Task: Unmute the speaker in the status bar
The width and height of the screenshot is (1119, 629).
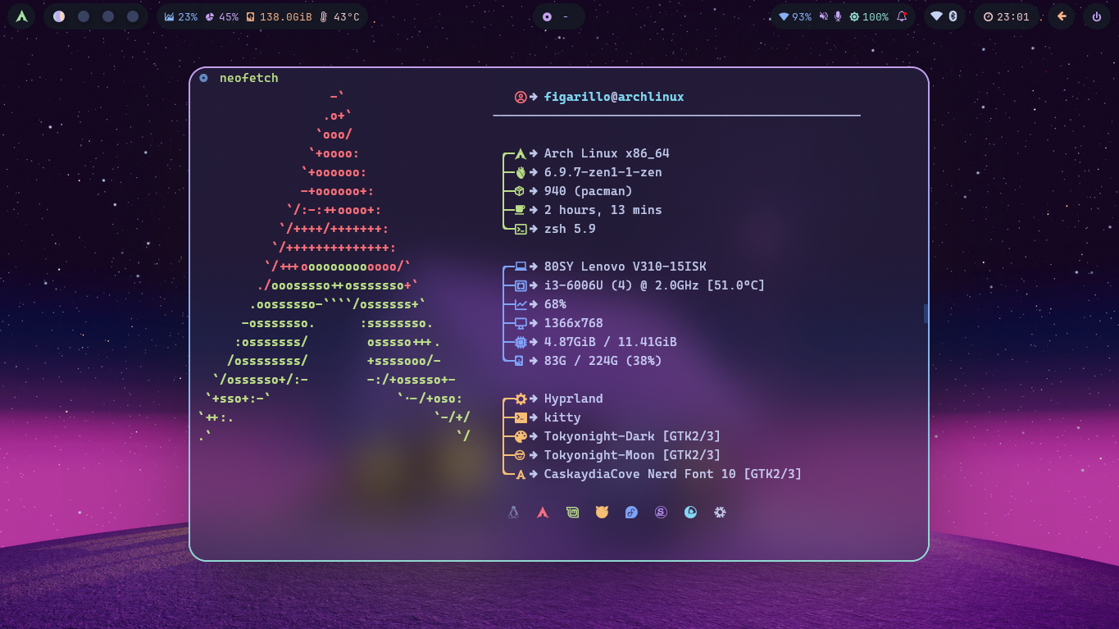Action: 824,16
